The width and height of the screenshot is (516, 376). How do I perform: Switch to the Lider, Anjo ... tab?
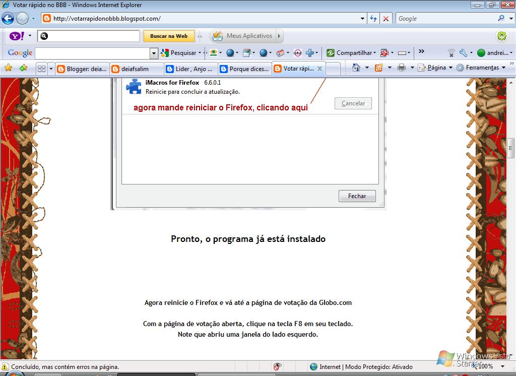pyautogui.click(x=190, y=69)
